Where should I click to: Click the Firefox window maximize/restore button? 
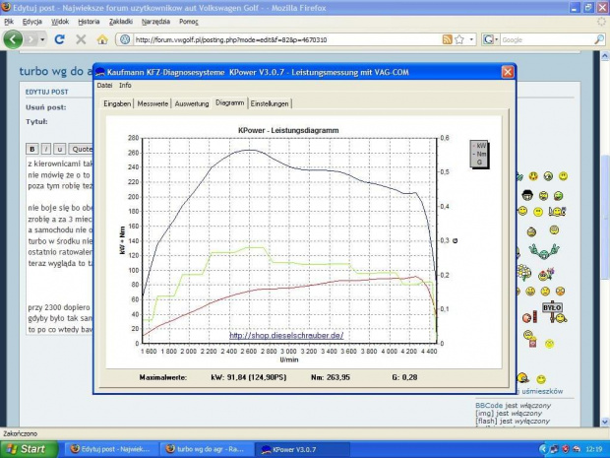588,8
